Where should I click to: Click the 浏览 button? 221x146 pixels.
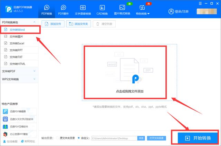pyautogui.click(x=141, y=138)
